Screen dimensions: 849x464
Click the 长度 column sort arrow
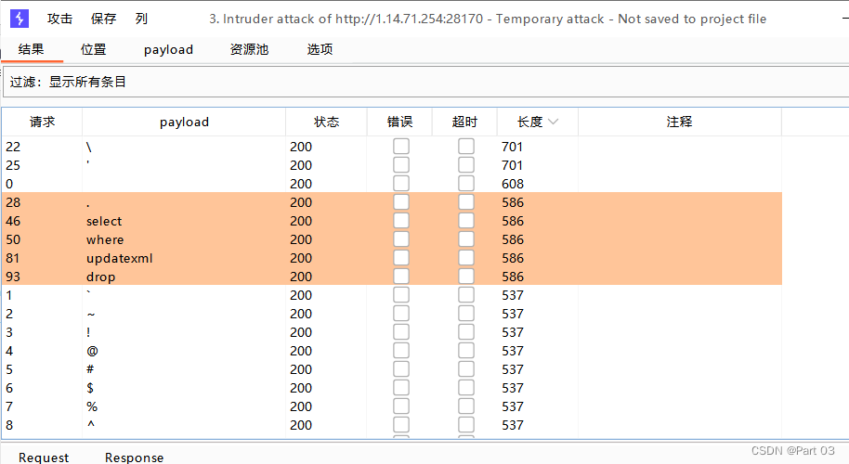553,122
